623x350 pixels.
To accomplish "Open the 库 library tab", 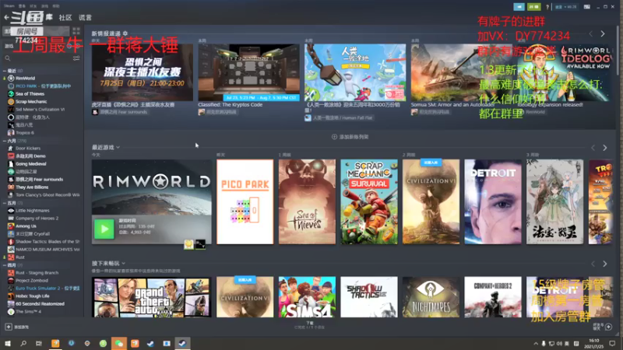I will pyautogui.click(x=49, y=17).
